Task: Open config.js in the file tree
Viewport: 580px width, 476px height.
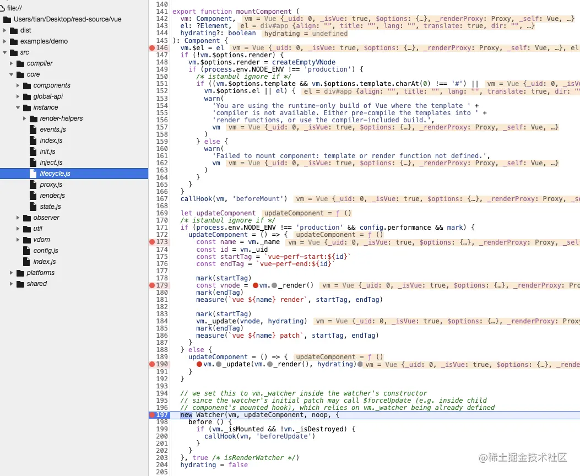Action: pyautogui.click(x=46, y=251)
